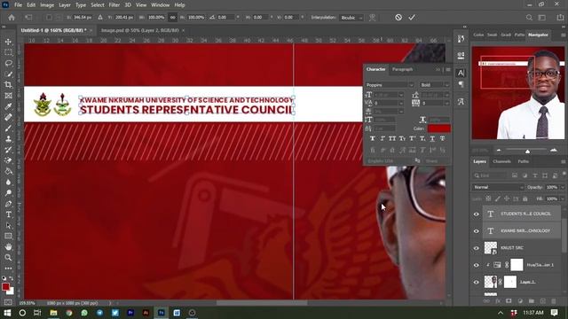This screenshot has width=568, height=319.
Task: Select the Hand tool
Action: (x=8, y=247)
